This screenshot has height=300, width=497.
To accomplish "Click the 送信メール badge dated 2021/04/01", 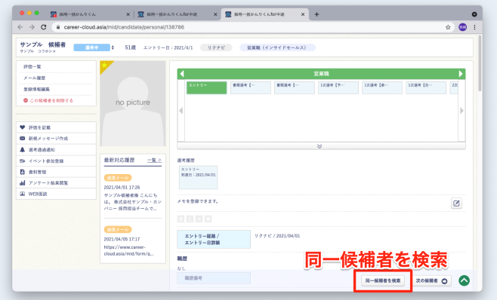I will [x=118, y=178].
